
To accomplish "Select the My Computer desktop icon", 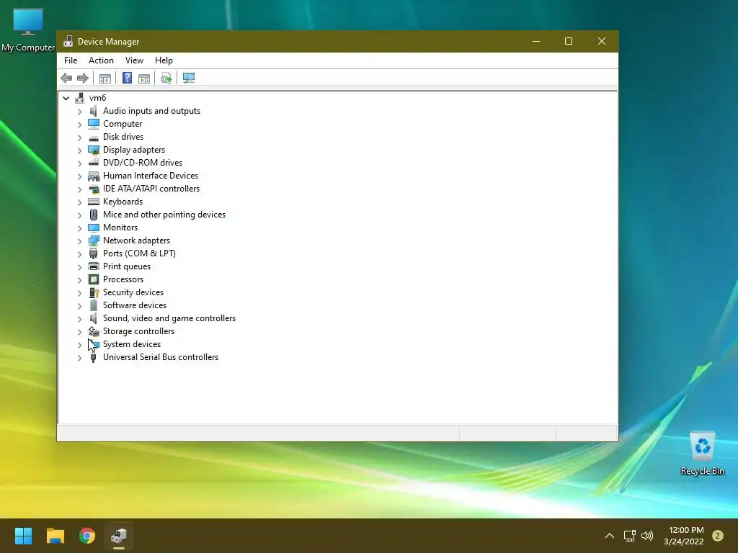I will pos(28,30).
